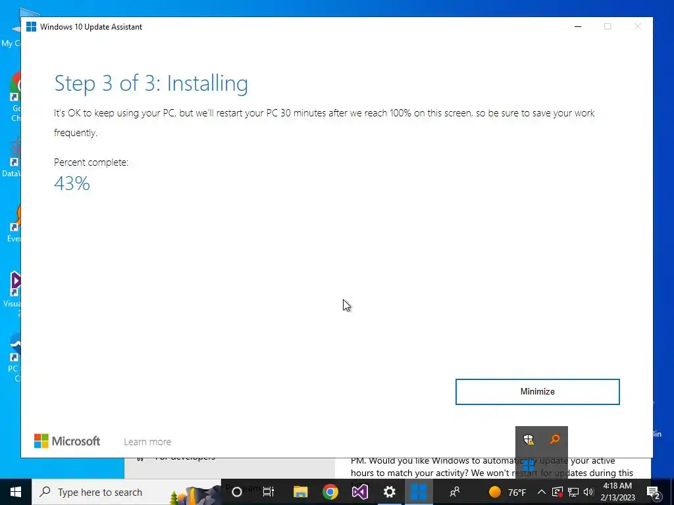The width and height of the screenshot is (674, 505).
Task: Open the People icon on the taskbar
Action: (454, 492)
